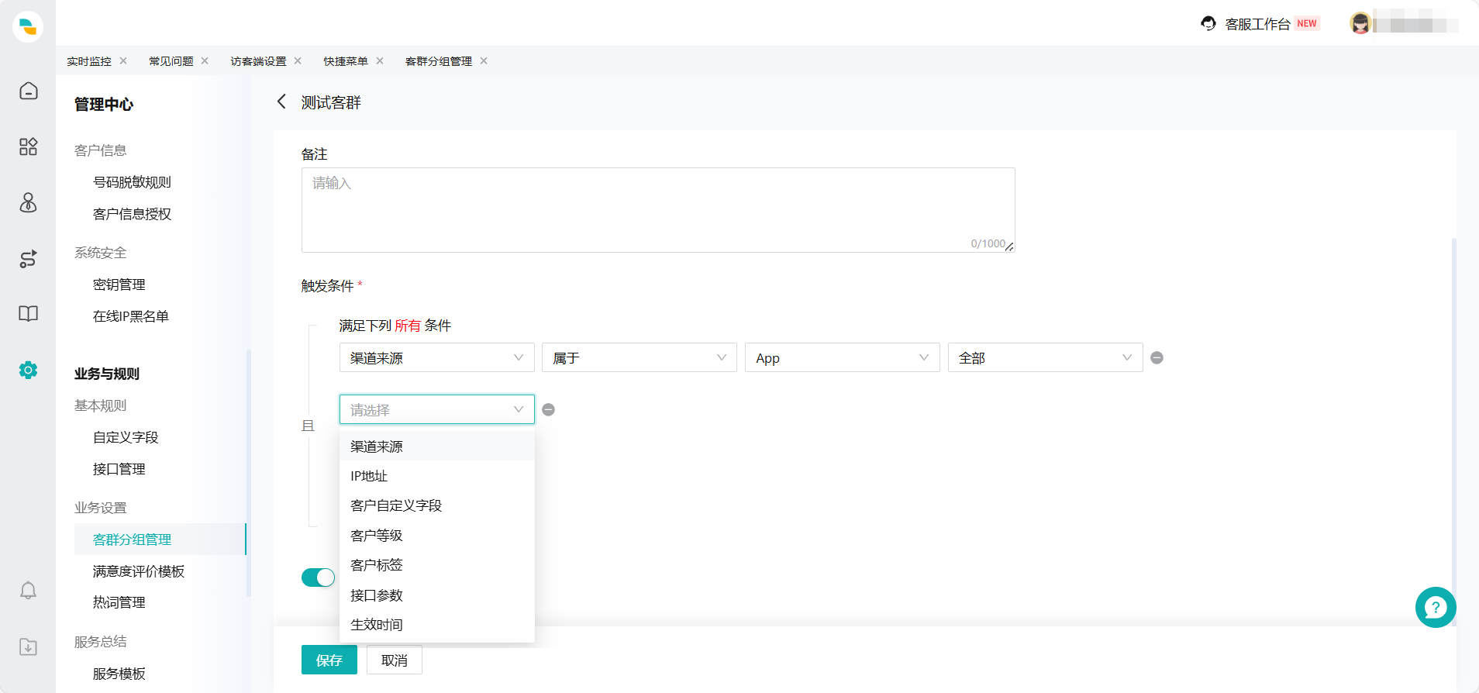1479x693 pixels.
Task: Click the back arrow beside 测试客群
Action: pos(281,102)
